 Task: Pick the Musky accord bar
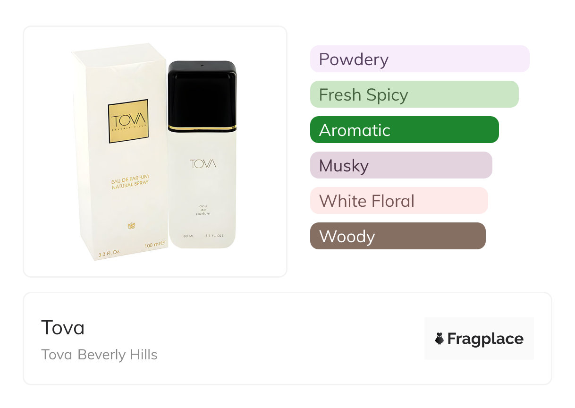401,165
